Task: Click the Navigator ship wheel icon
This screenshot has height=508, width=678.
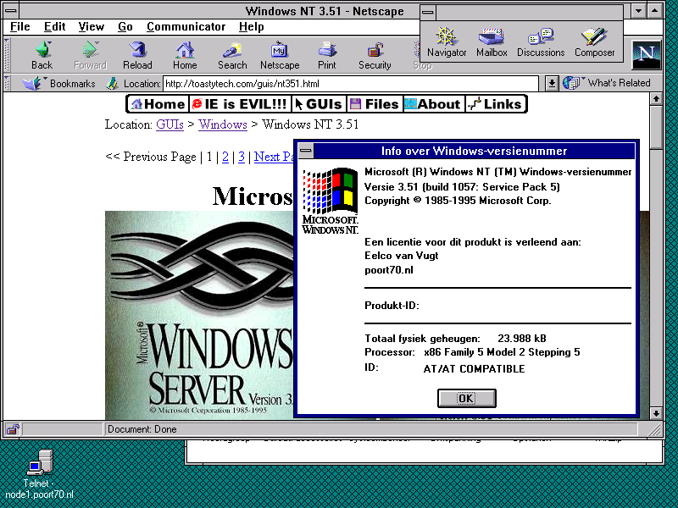Action: pos(447,38)
